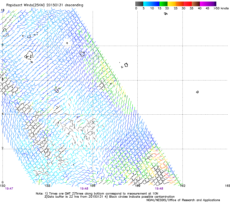Viewport: 230px width, 202px height.
Task: Click the 'Rapidsact Winds(25KM) 20150131 descending' title
Action: click(x=44, y=5)
